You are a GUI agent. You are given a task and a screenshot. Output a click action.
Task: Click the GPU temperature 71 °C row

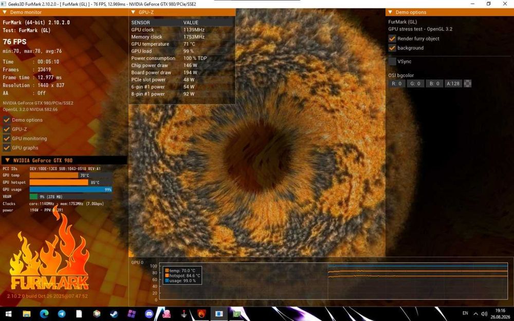(182, 44)
